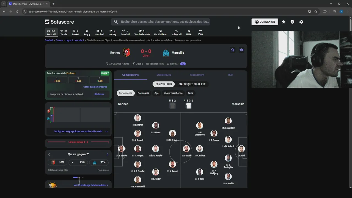Click the Rennes club crest
The image size is (352, 198).
coord(127,53)
